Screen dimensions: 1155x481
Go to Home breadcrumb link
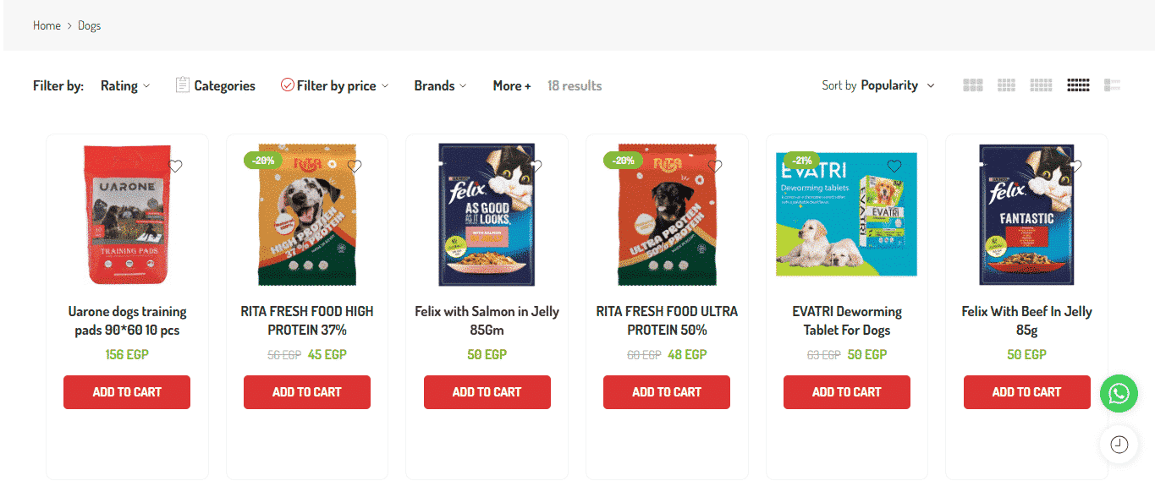click(47, 25)
